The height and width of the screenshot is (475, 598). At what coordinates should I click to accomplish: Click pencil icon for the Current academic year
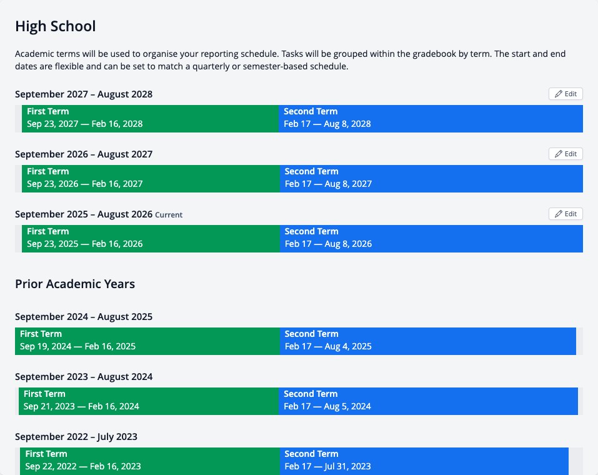[x=559, y=214]
